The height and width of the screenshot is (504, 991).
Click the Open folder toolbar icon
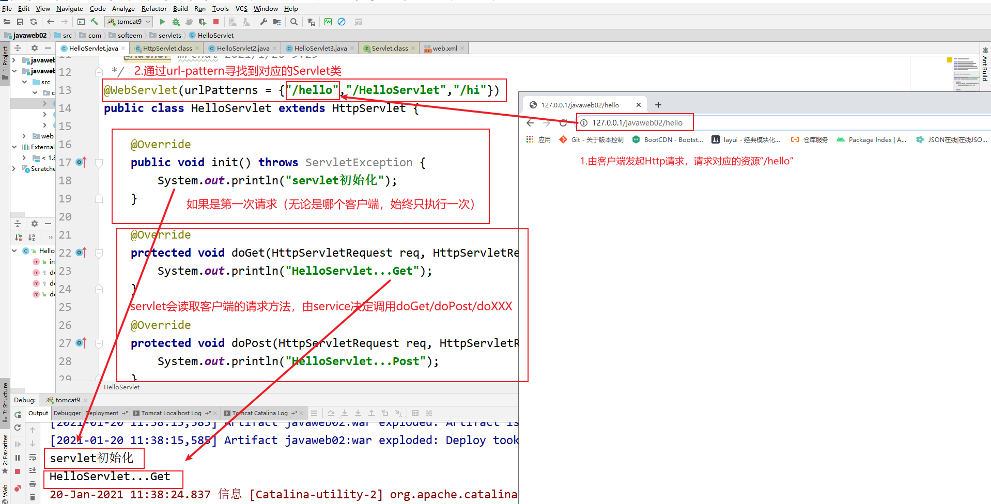coord(7,22)
